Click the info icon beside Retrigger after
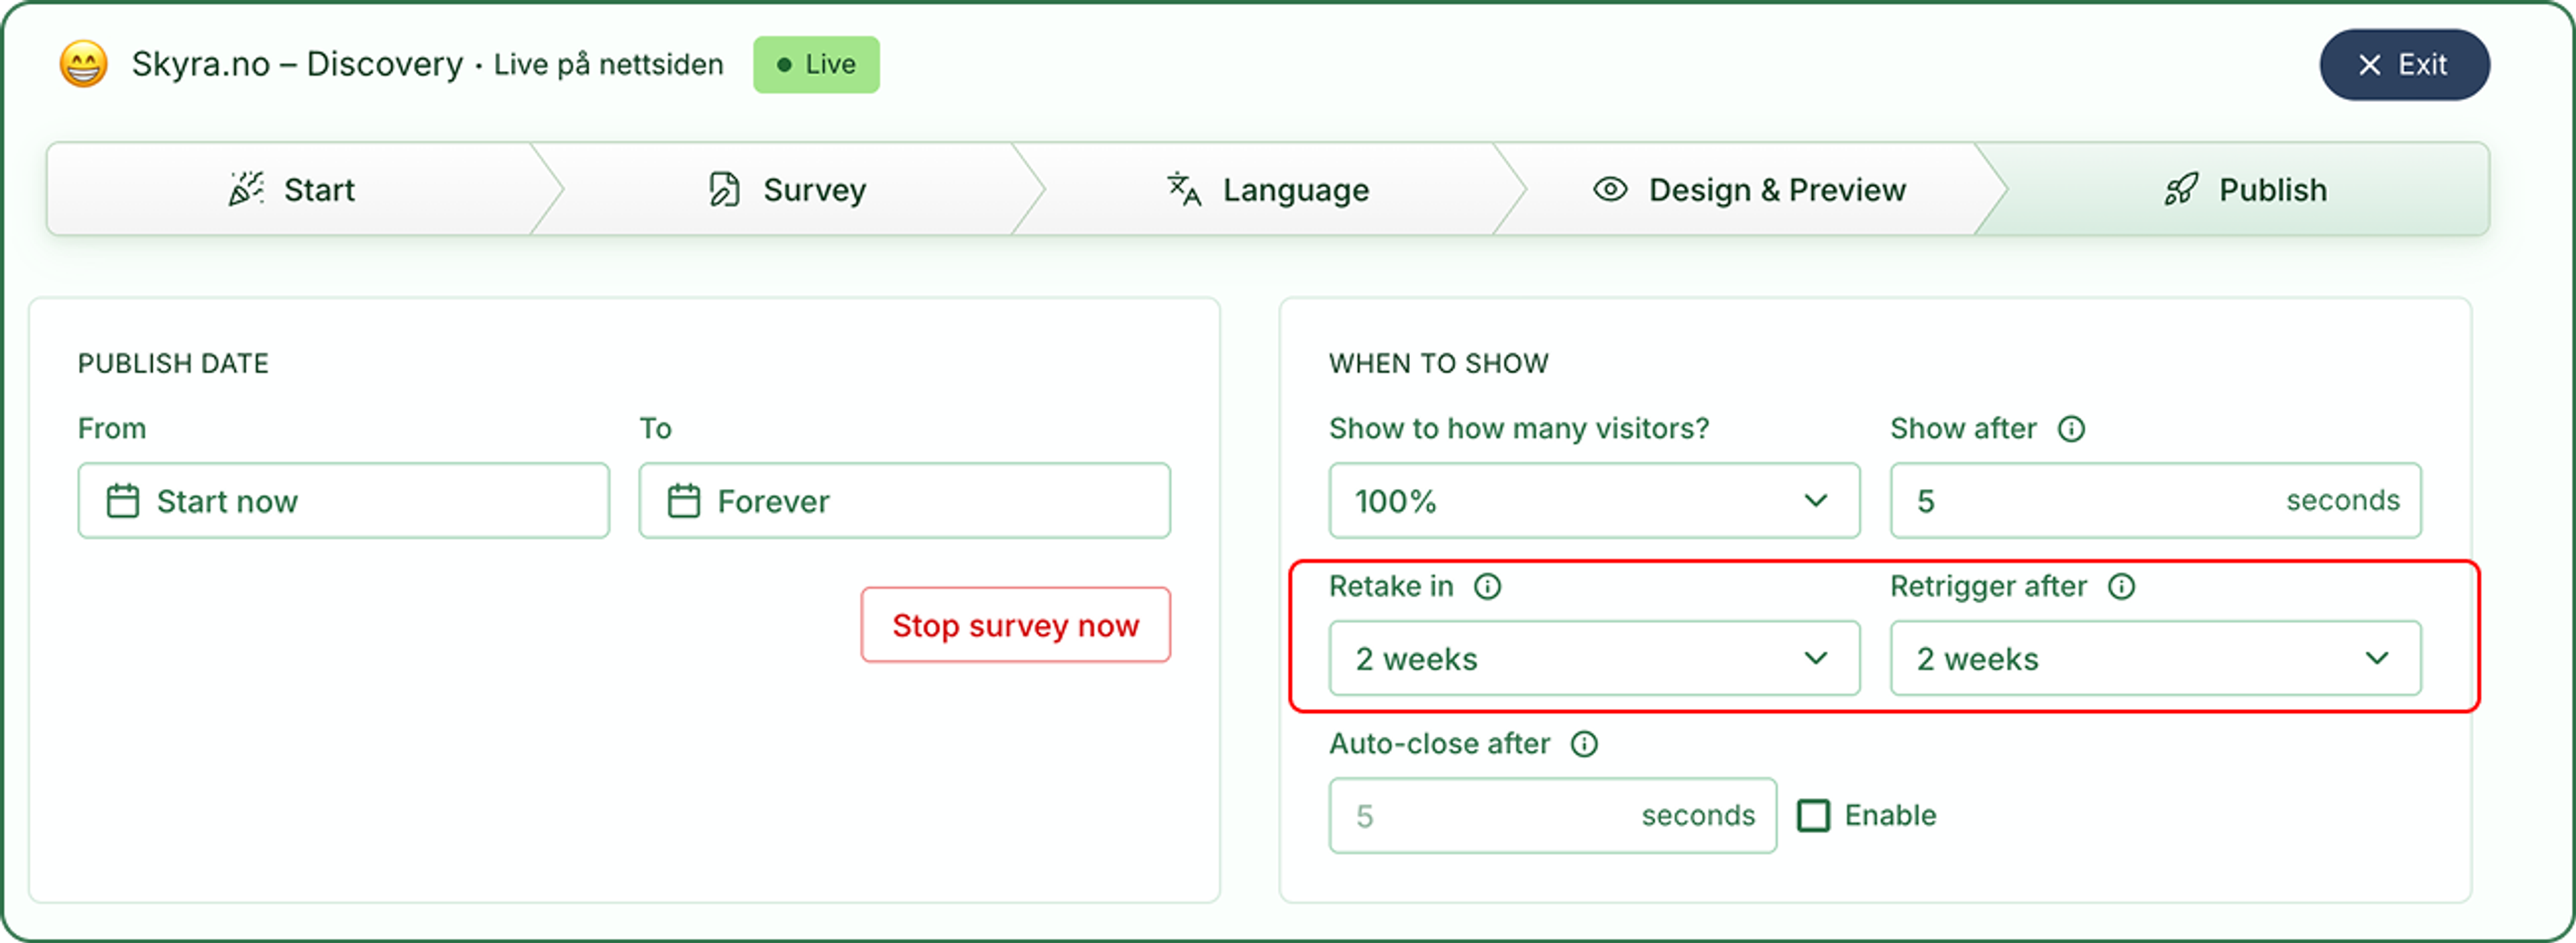 (2121, 586)
